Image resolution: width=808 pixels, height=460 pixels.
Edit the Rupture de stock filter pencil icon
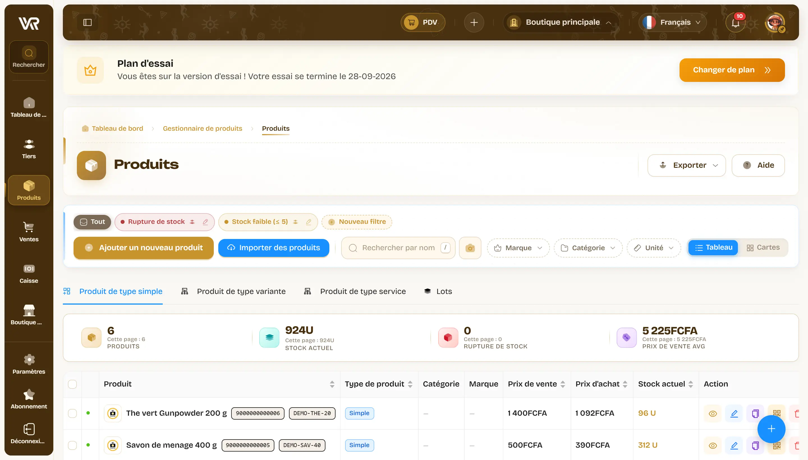[205, 222]
